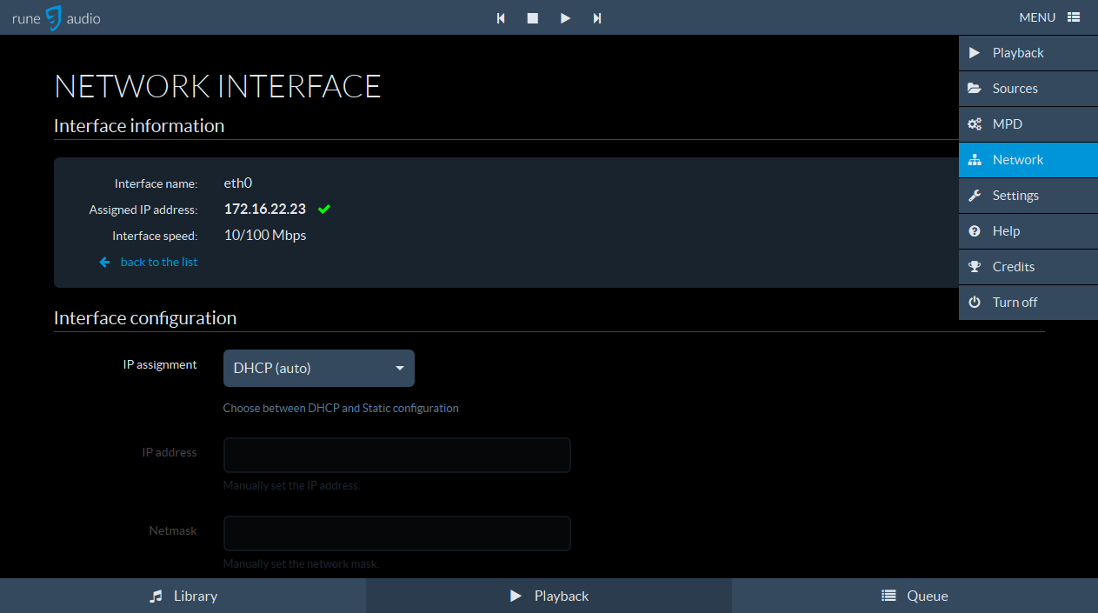Screen dimensions: 1098x613
Task: Open Sources menu entry
Action: click(1028, 89)
